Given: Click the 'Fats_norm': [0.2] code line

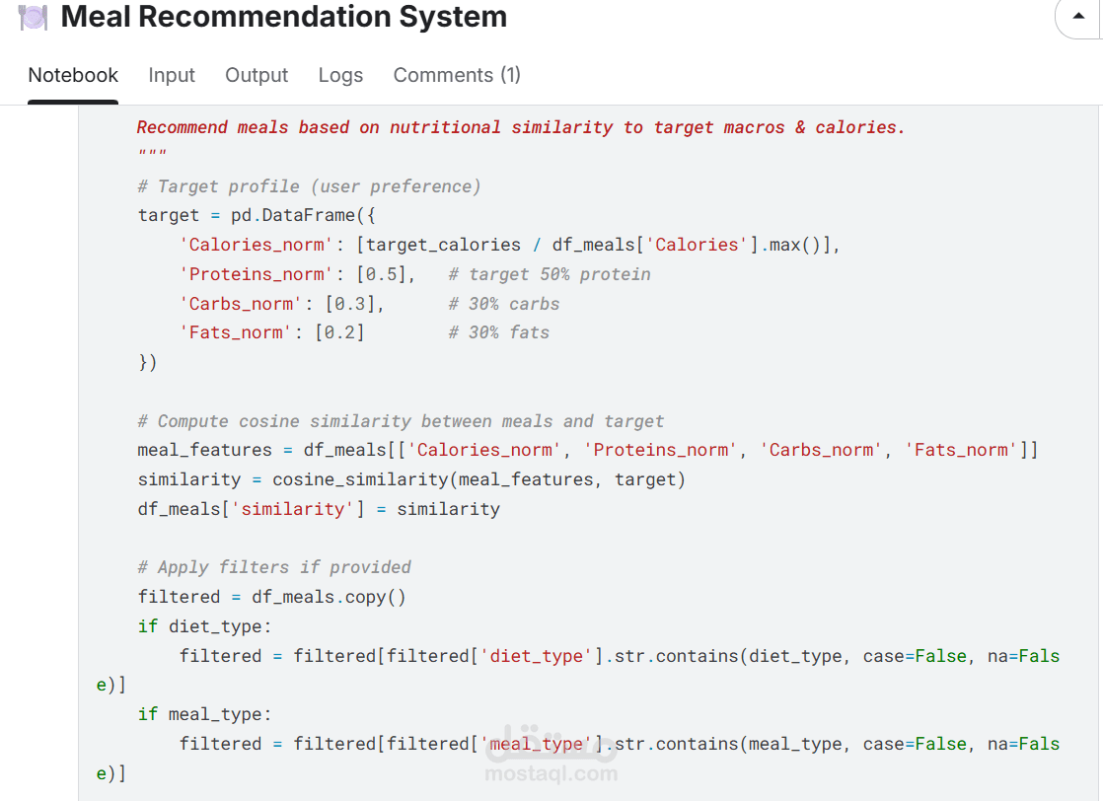Looking at the screenshot, I should [272, 332].
